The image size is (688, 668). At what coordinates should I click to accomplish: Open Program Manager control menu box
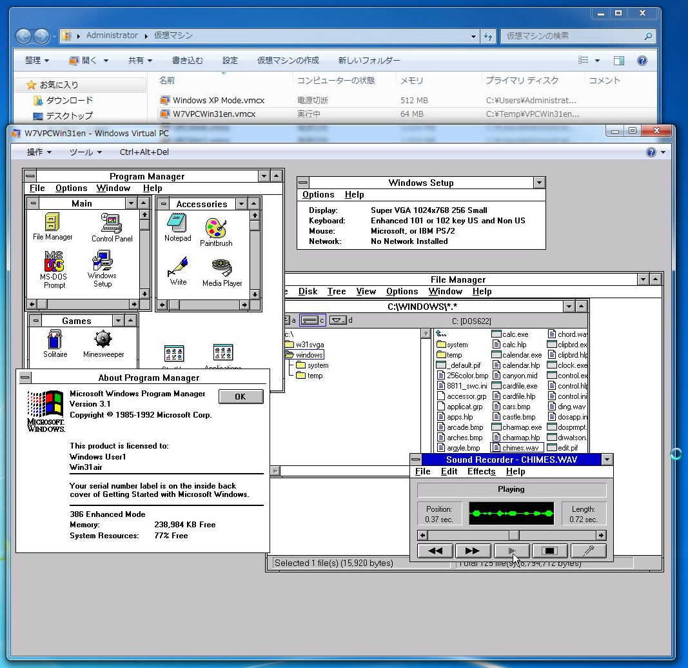30,176
